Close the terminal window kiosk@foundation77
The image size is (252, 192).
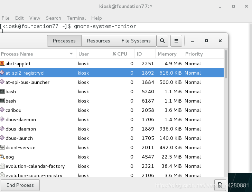pyautogui.click(x=246, y=6)
